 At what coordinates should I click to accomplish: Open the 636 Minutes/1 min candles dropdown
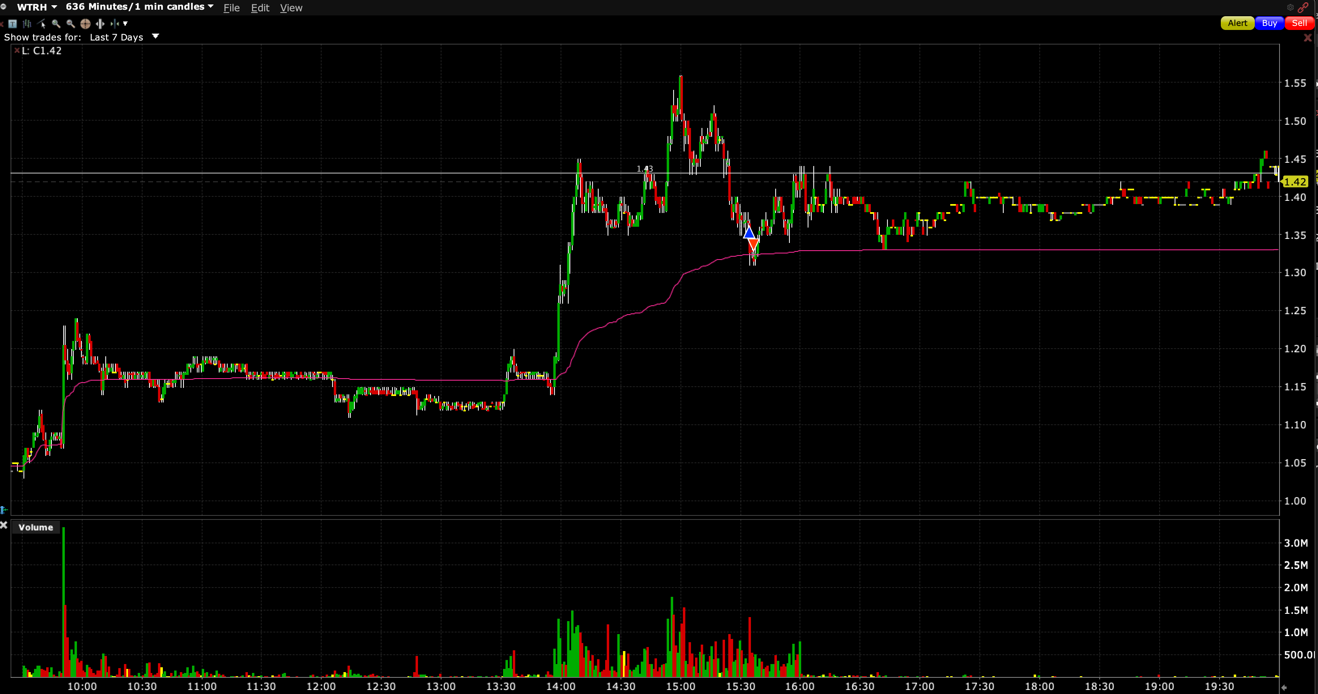pyautogui.click(x=210, y=6)
